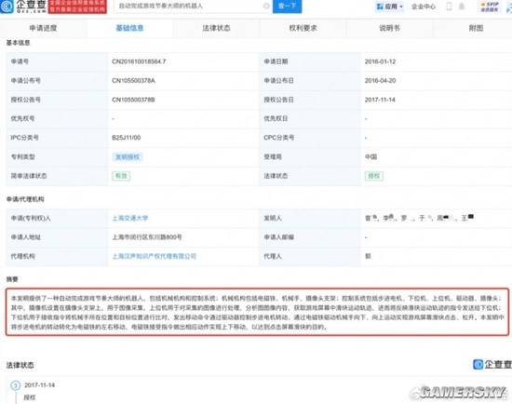This screenshot has width=512, height=404.
Task: Open applicant link 上海交通大学
Action: (x=130, y=218)
